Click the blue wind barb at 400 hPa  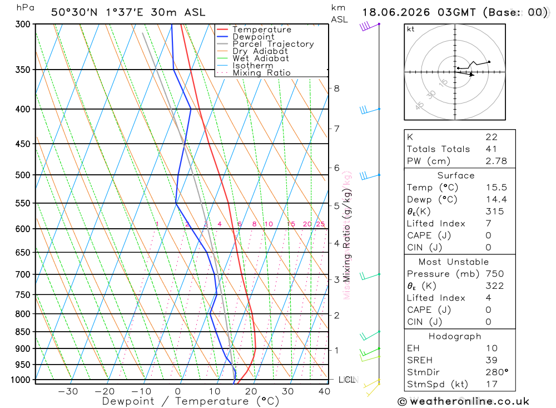370,110
